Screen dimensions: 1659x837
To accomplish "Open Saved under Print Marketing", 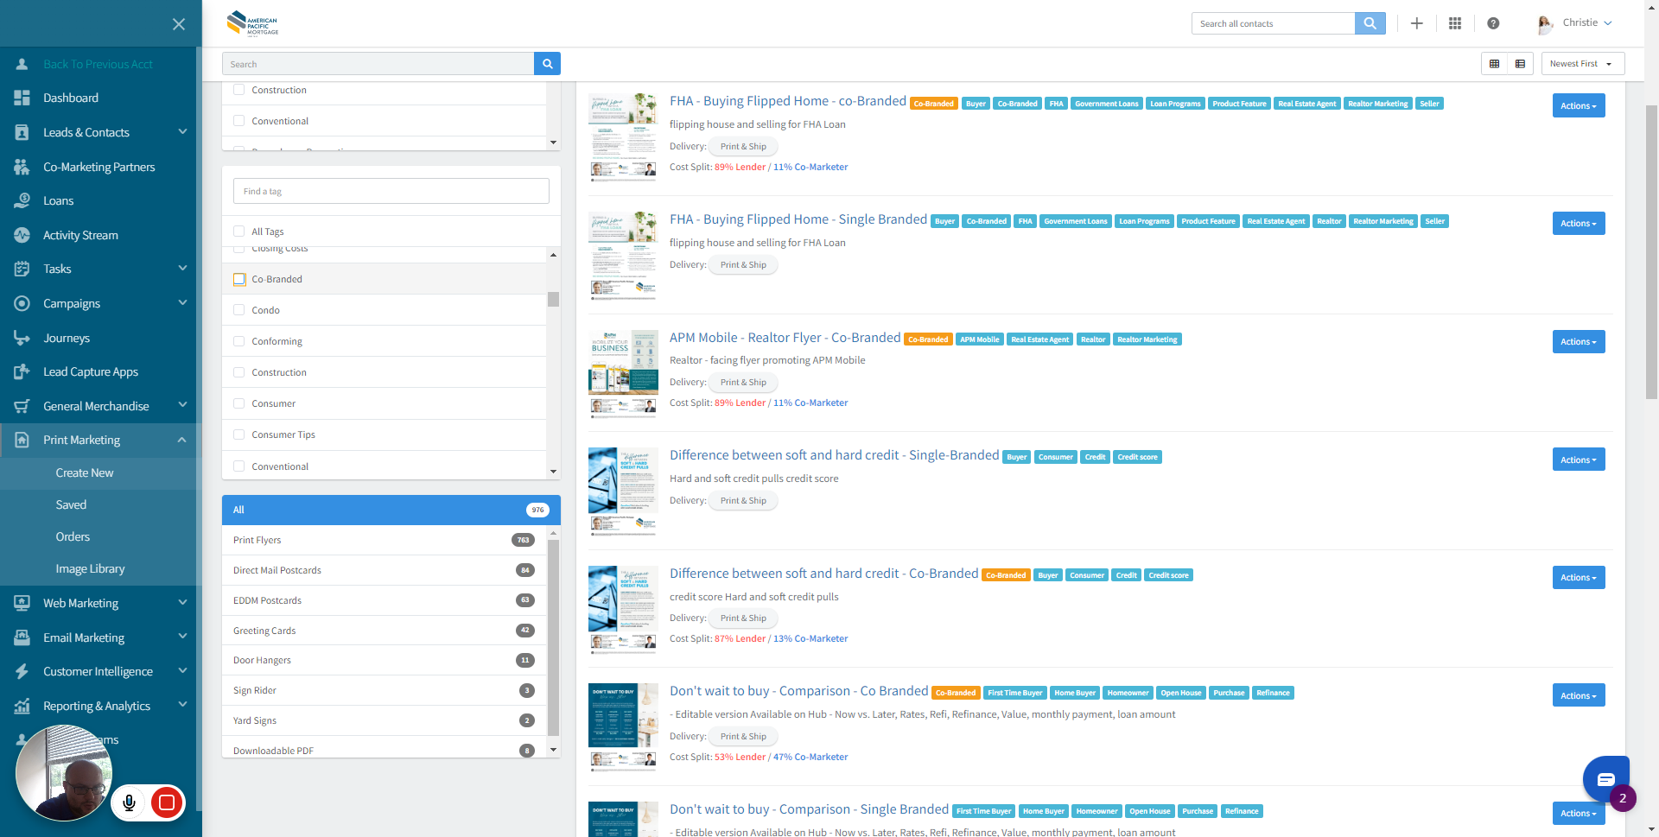I will tap(71, 504).
